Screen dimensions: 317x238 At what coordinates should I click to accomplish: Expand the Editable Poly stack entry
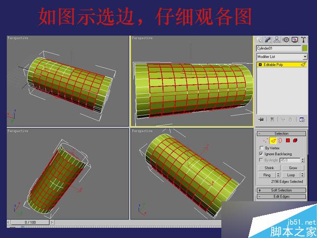coord(260,65)
